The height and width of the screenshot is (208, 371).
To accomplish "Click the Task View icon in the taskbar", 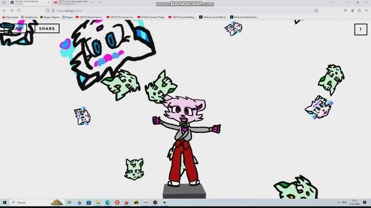I will tap(69, 202).
